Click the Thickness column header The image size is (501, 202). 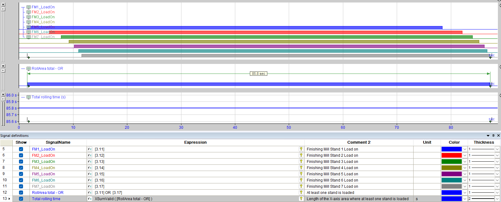[484, 142]
